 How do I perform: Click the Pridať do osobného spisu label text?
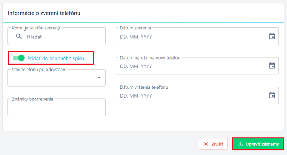coord(56,58)
